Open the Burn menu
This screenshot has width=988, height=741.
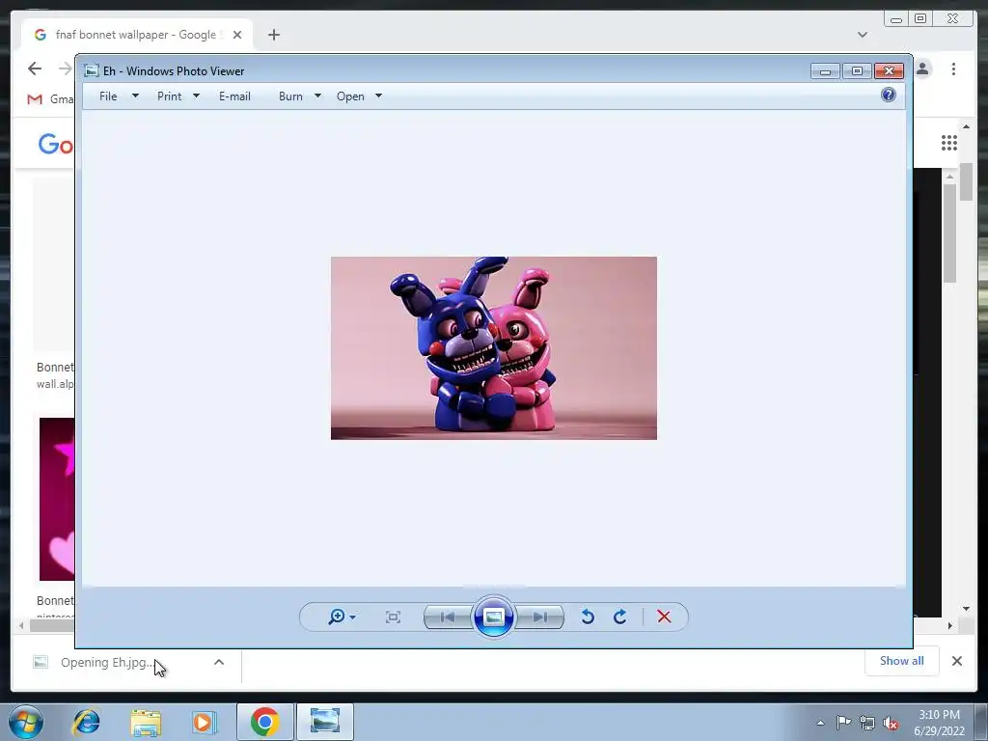[x=290, y=96]
